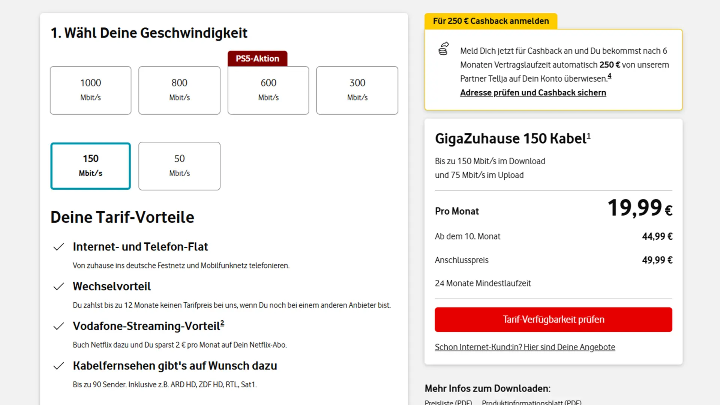Select the 1000 Mbit/s speed option
This screenshot has width=720, height=405.
coord(90,90)
